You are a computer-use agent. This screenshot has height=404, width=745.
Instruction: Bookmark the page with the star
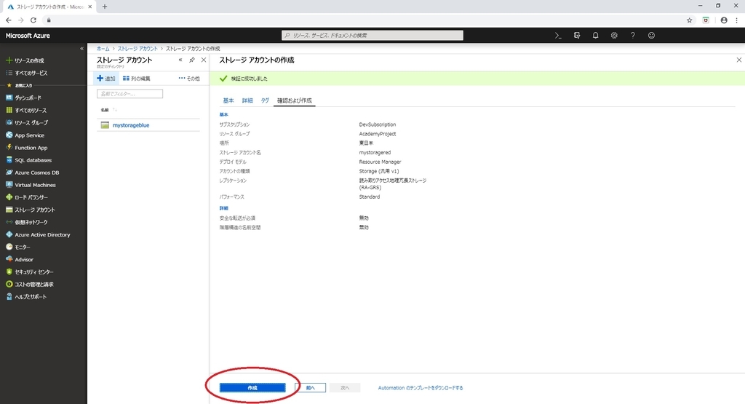point(690,20)
